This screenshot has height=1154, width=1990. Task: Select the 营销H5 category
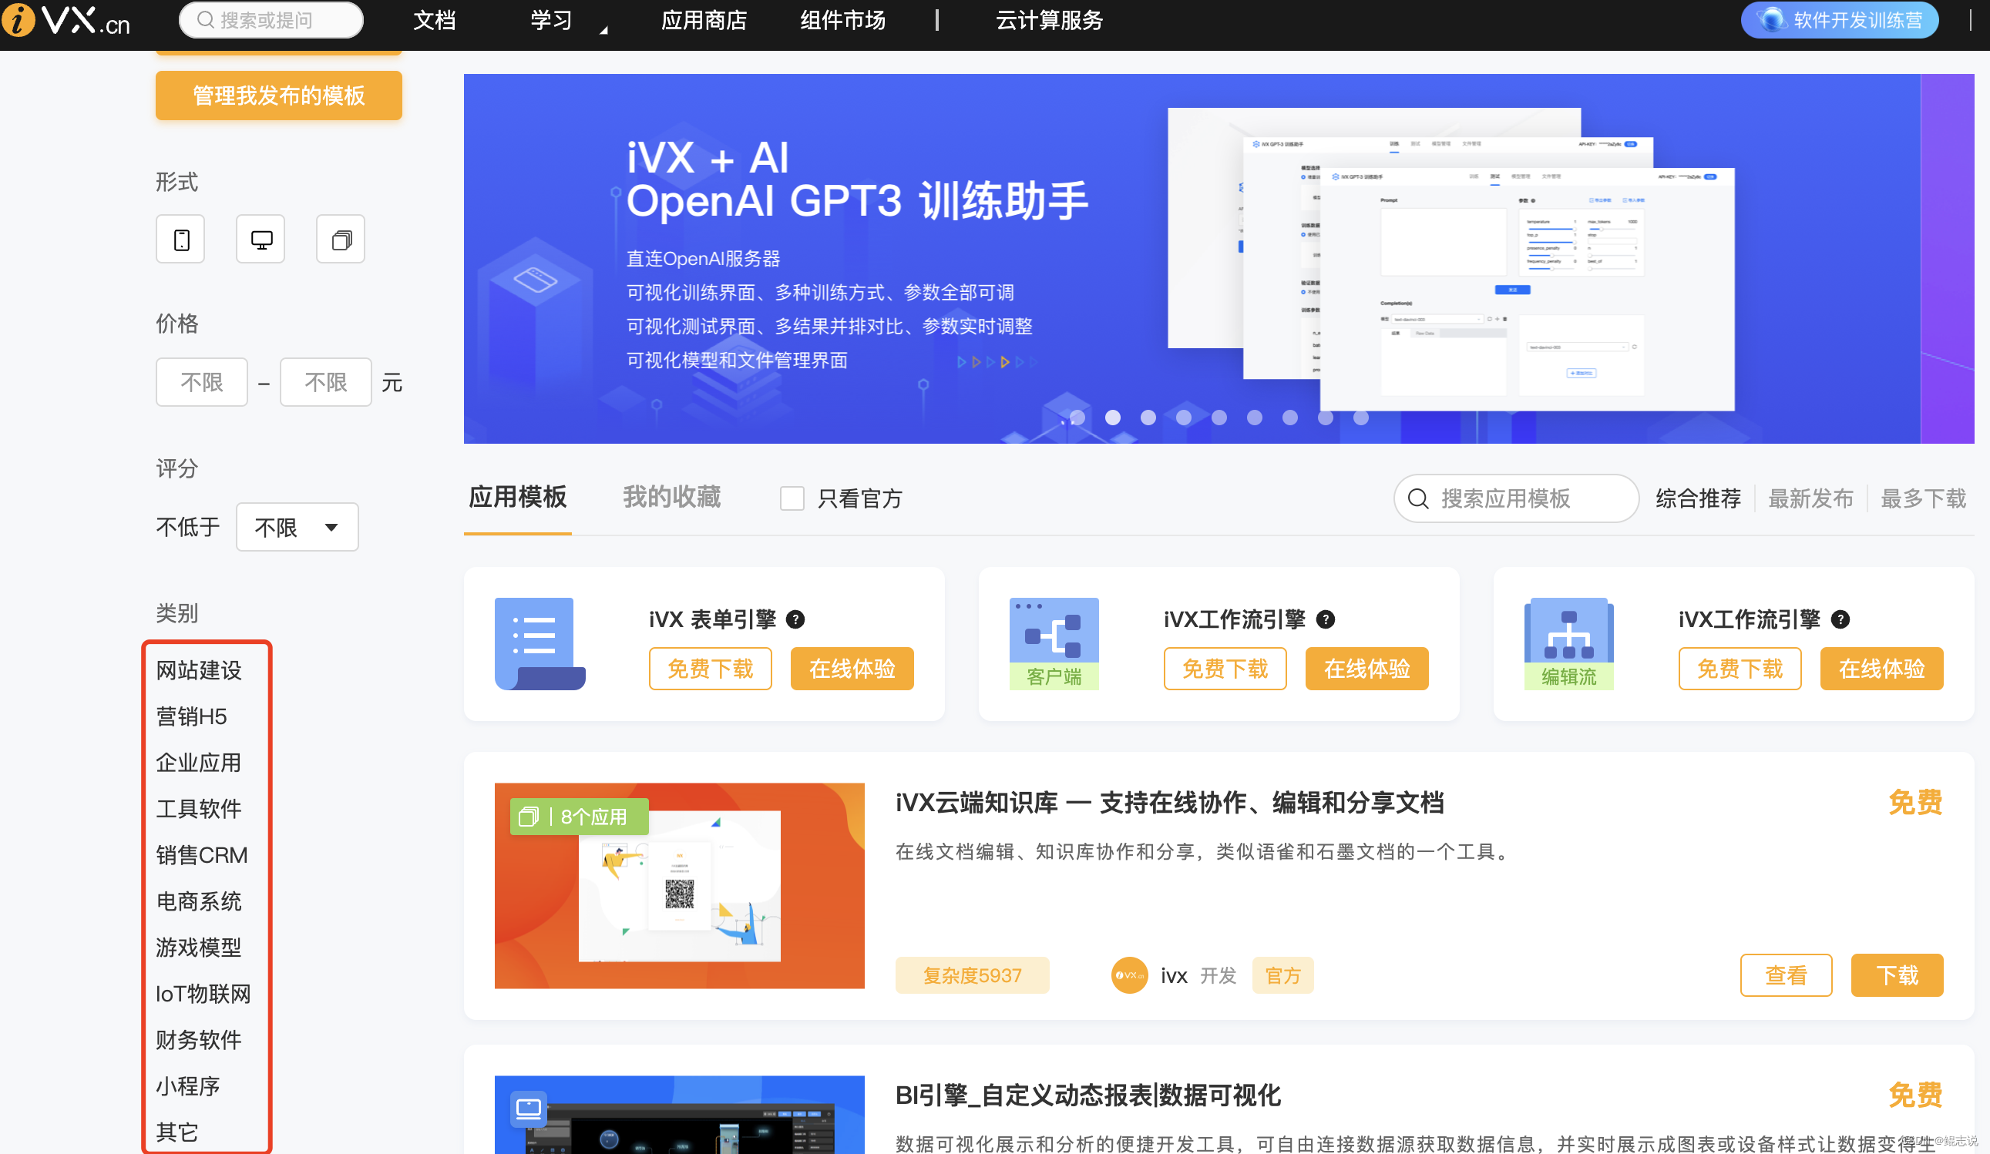(x=191, y=716)
